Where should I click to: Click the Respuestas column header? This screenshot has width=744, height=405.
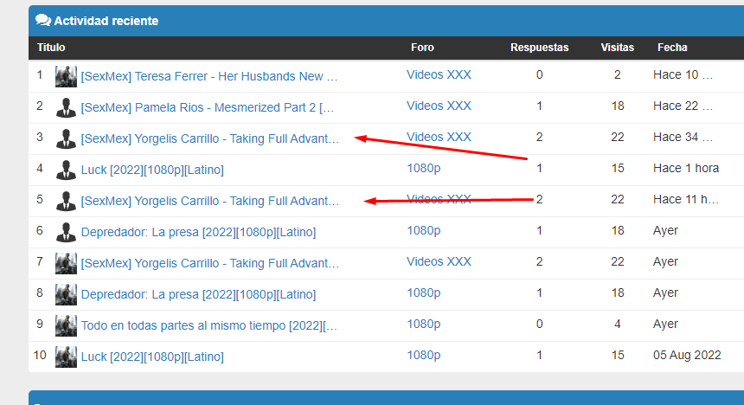(x=540, y=48)
